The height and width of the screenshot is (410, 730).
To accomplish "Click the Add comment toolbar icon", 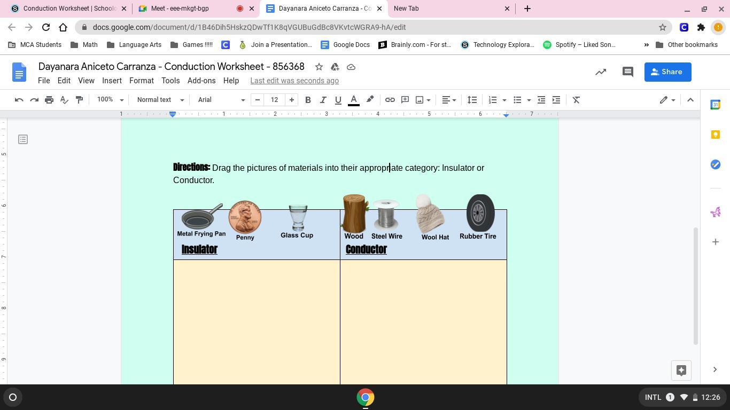I will [x=405, y=100].
